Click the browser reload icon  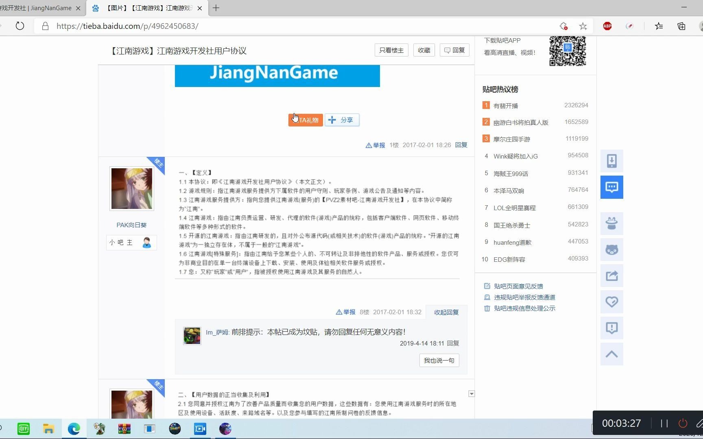point(20,26)
